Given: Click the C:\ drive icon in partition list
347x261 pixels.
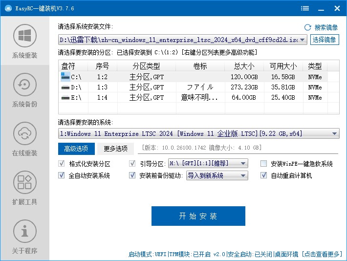Looking at the screenshot, I should (x=65, y=77).
